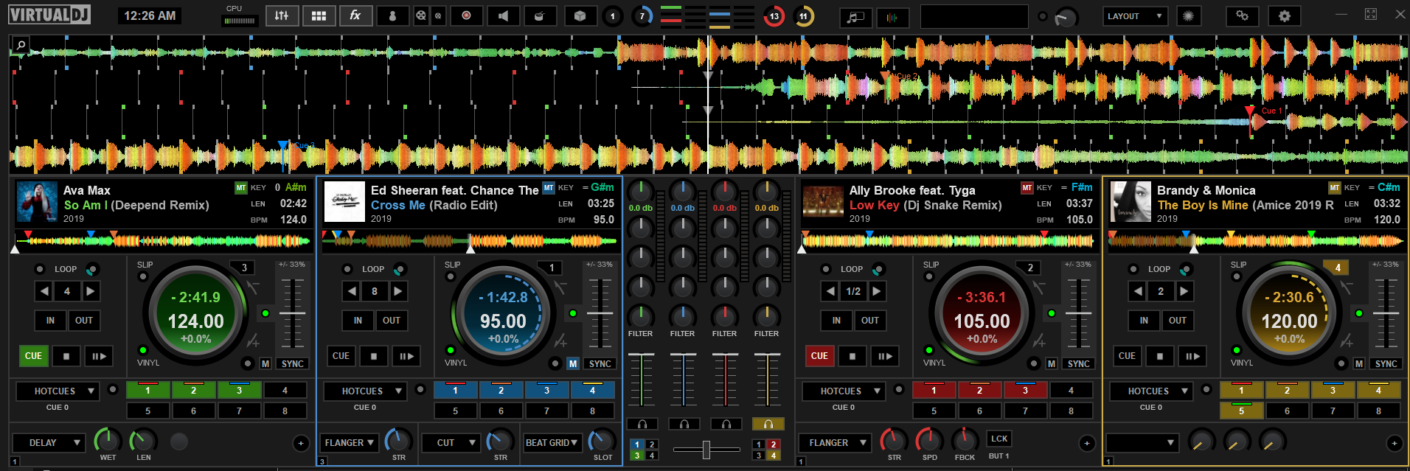
Task: Toggle SLIP mode on the Ed Sheeran deck
Action: click(x=451, y=276)
